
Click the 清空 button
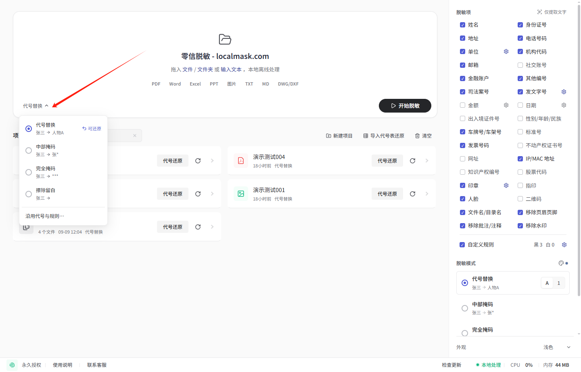423,136
